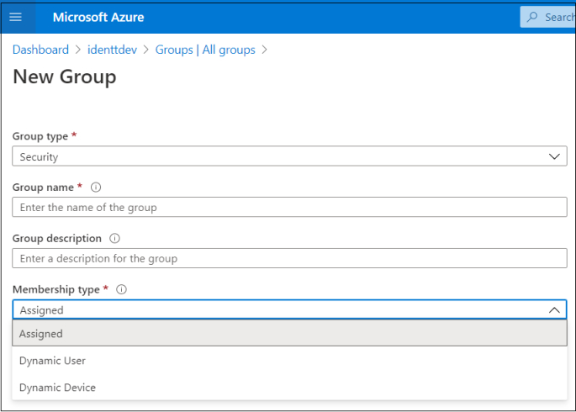Open the hamburger portal menu
The height and width of the screenshot is (412, 576).
click(x=15, y=17)
